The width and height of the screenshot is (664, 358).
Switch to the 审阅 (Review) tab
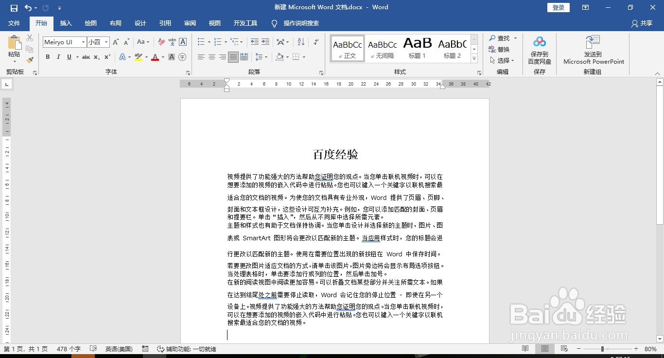pyautogui.click(x=190, y=23)
